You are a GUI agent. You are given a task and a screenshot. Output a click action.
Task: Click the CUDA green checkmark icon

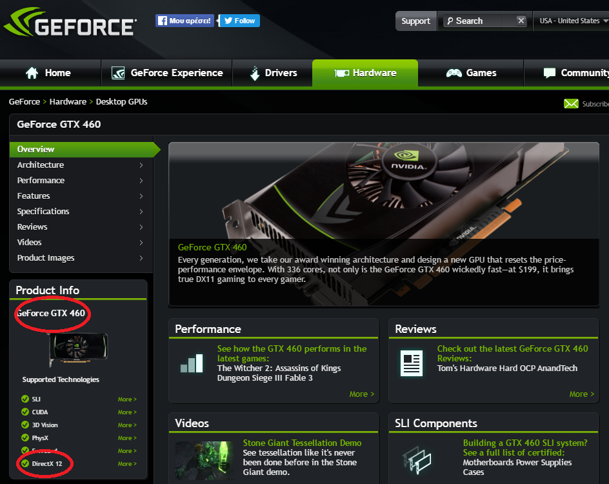click(25, 412)
